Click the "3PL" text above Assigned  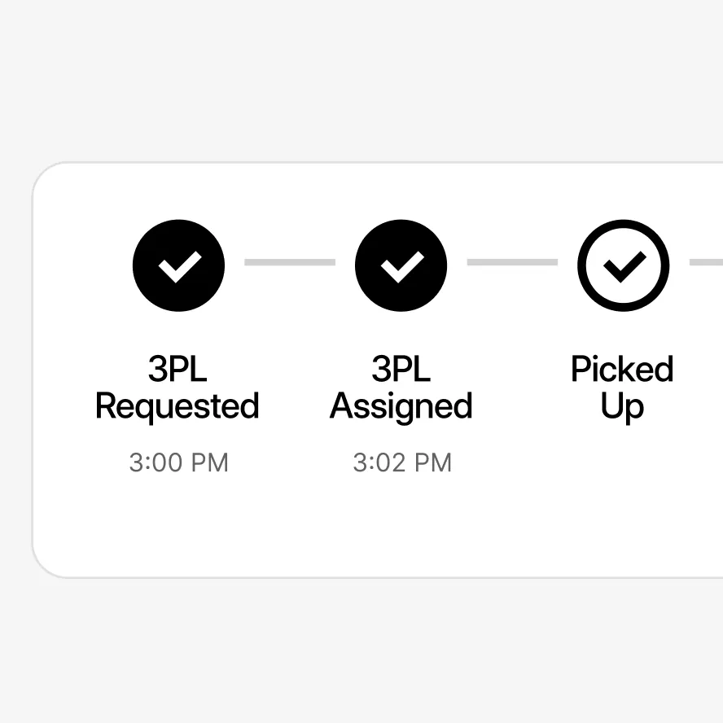[401, 369]
